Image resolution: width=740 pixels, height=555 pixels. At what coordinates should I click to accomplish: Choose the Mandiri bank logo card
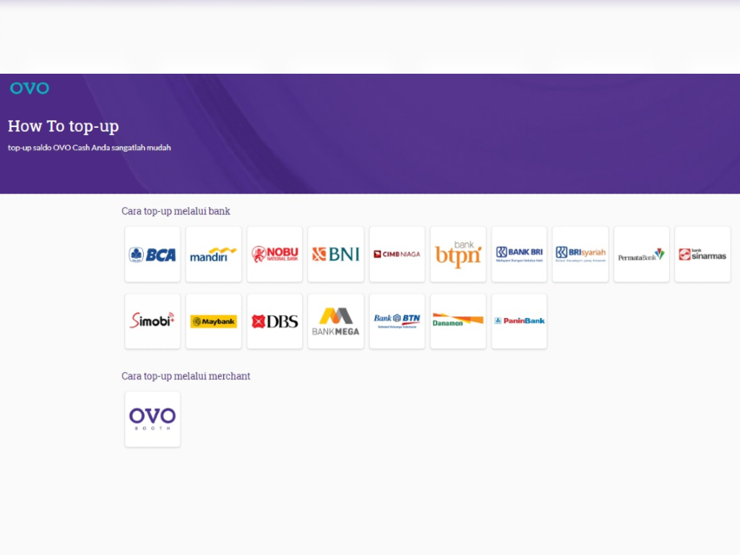(x=213, y=254)
